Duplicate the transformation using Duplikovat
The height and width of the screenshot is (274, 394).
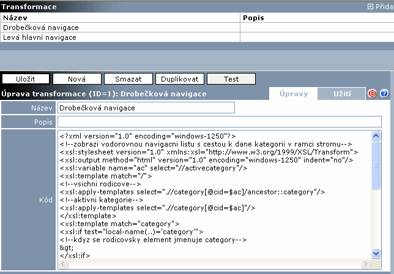coord(179,79)
